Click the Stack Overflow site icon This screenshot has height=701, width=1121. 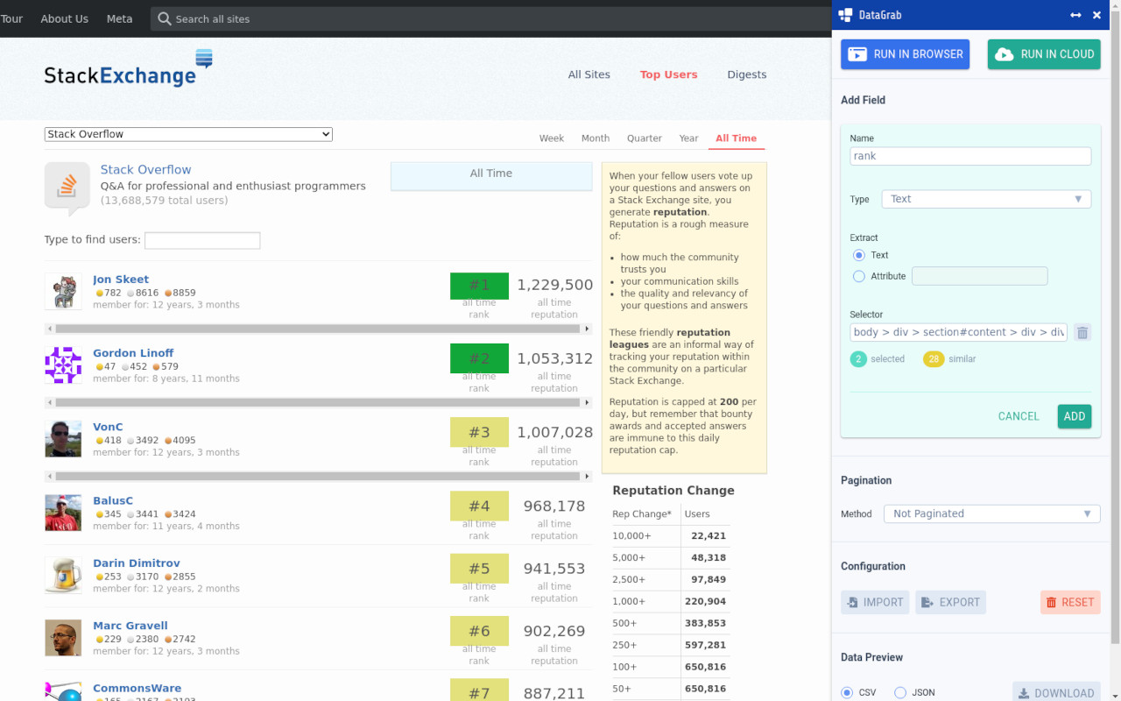click(x=67, y=188)
